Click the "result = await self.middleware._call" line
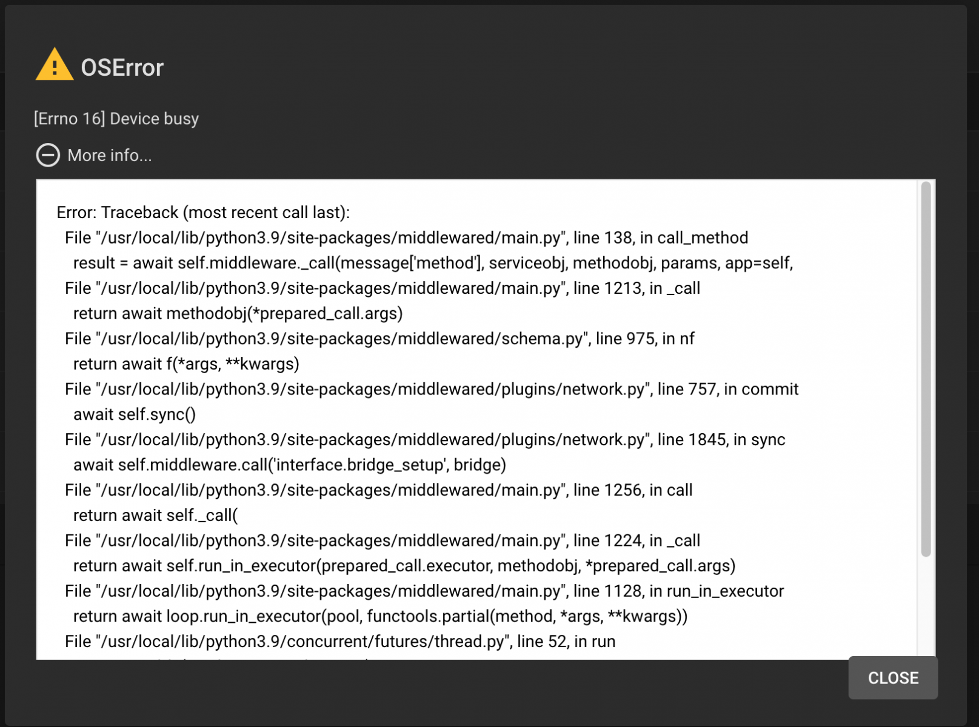Viewport: 979px width, 727px height. (433, 263)
